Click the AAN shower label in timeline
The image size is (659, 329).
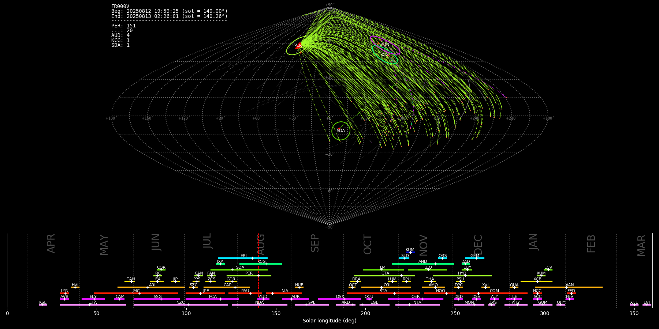(570, 285)
